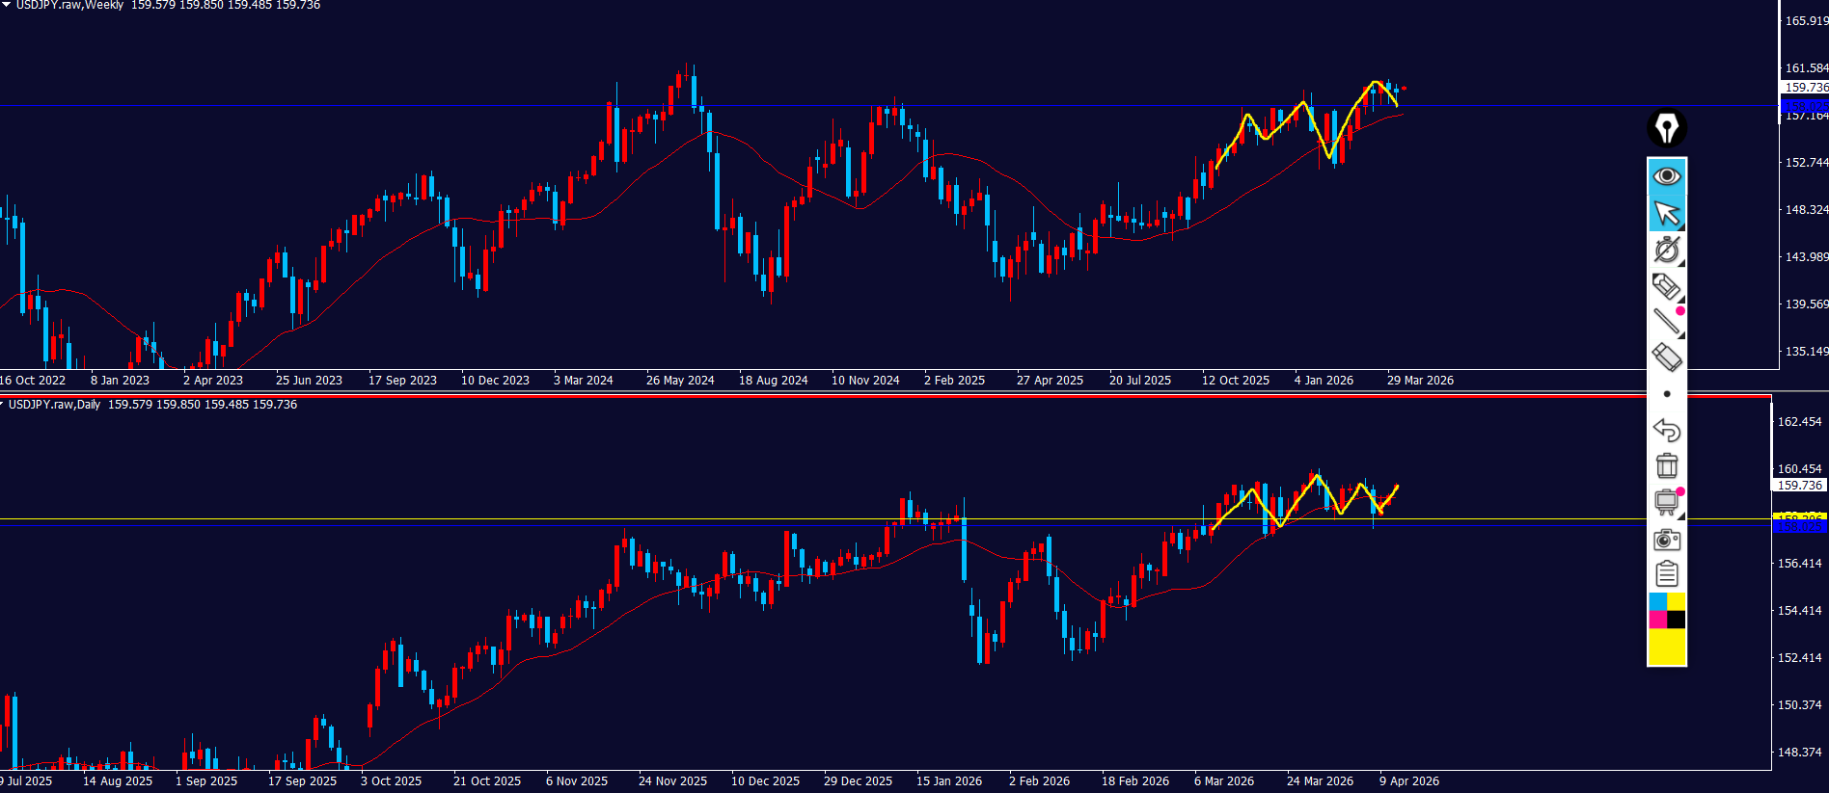The height and width of the screenshot is (793, 1829).
Task: Open the clipboard icon in annotation toolbar
Action: click(1666, 575)
